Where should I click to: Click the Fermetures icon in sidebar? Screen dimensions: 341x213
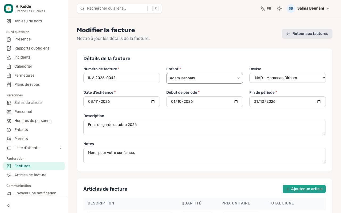9,76
